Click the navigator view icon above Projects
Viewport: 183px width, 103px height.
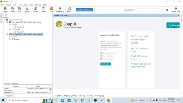click(x=6, y=15)
